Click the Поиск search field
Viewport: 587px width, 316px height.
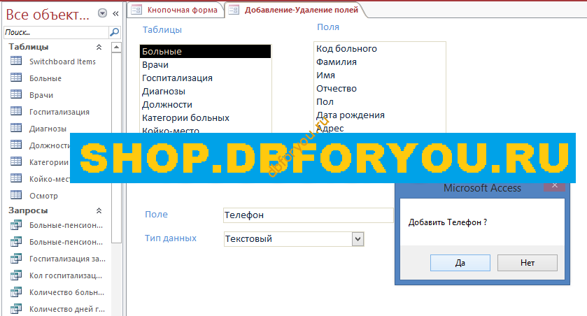[56, 32]
